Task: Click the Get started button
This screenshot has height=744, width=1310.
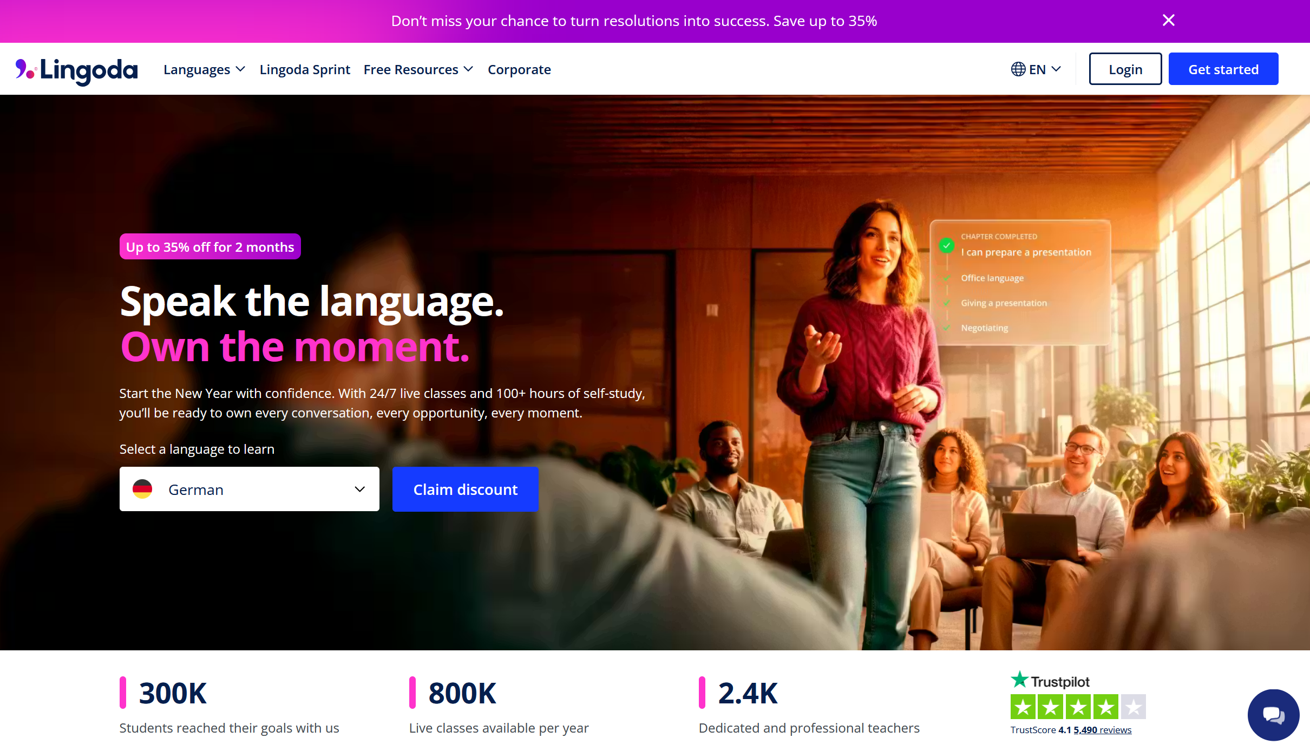Action: pos(1223,69)
